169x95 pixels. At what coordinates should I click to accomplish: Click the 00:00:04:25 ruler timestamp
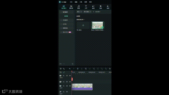pos(82,72)
